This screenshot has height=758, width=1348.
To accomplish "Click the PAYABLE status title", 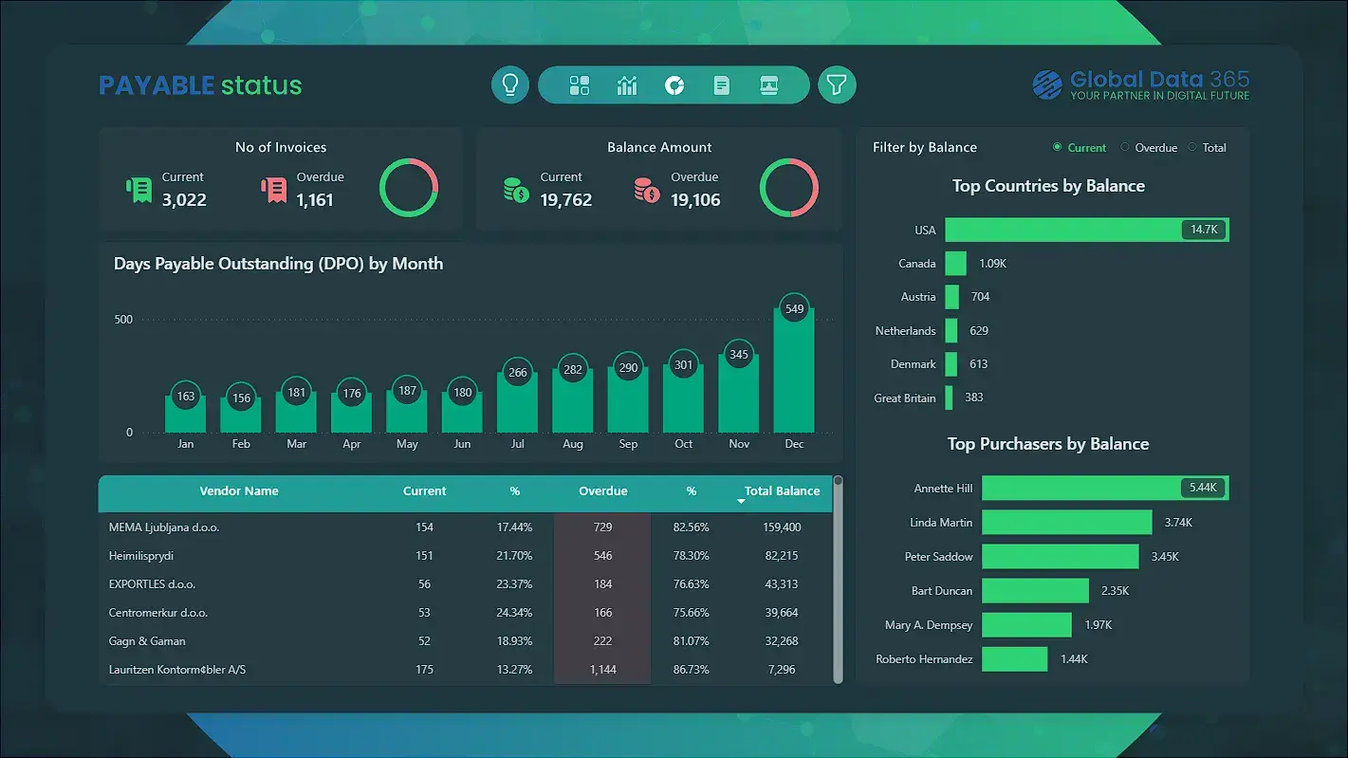I will 199,85.
